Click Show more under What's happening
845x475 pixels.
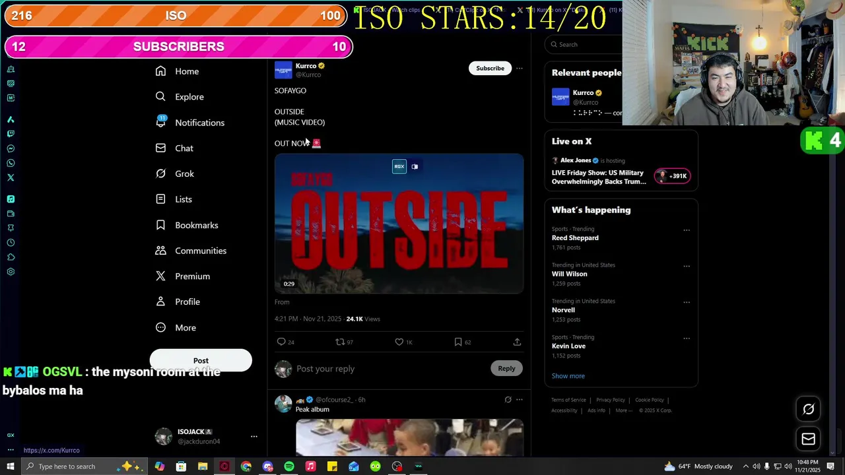[568, 376]
